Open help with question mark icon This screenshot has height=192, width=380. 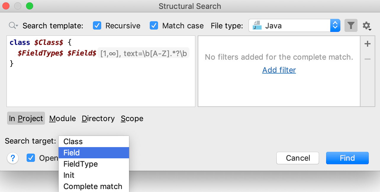coord(13,158)
